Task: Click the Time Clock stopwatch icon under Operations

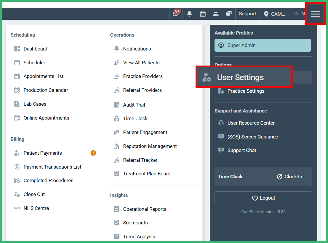Action: [116, 118]
